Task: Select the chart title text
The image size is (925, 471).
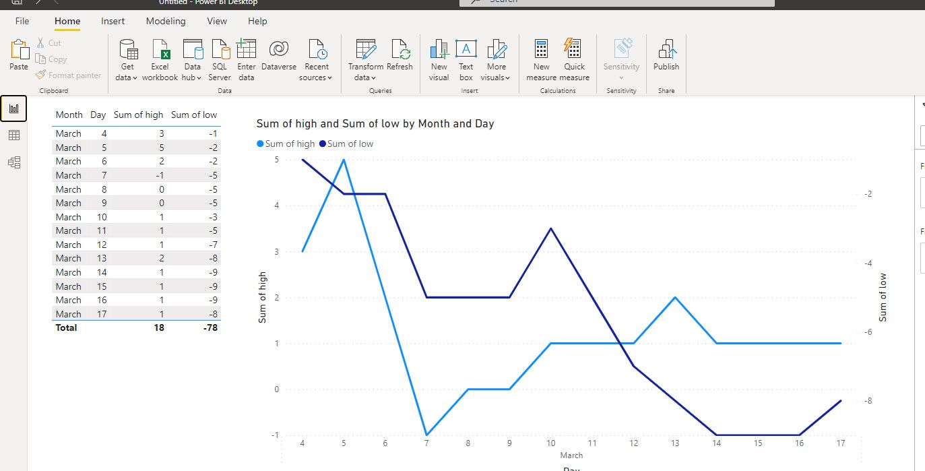Action: coord(375,123)
